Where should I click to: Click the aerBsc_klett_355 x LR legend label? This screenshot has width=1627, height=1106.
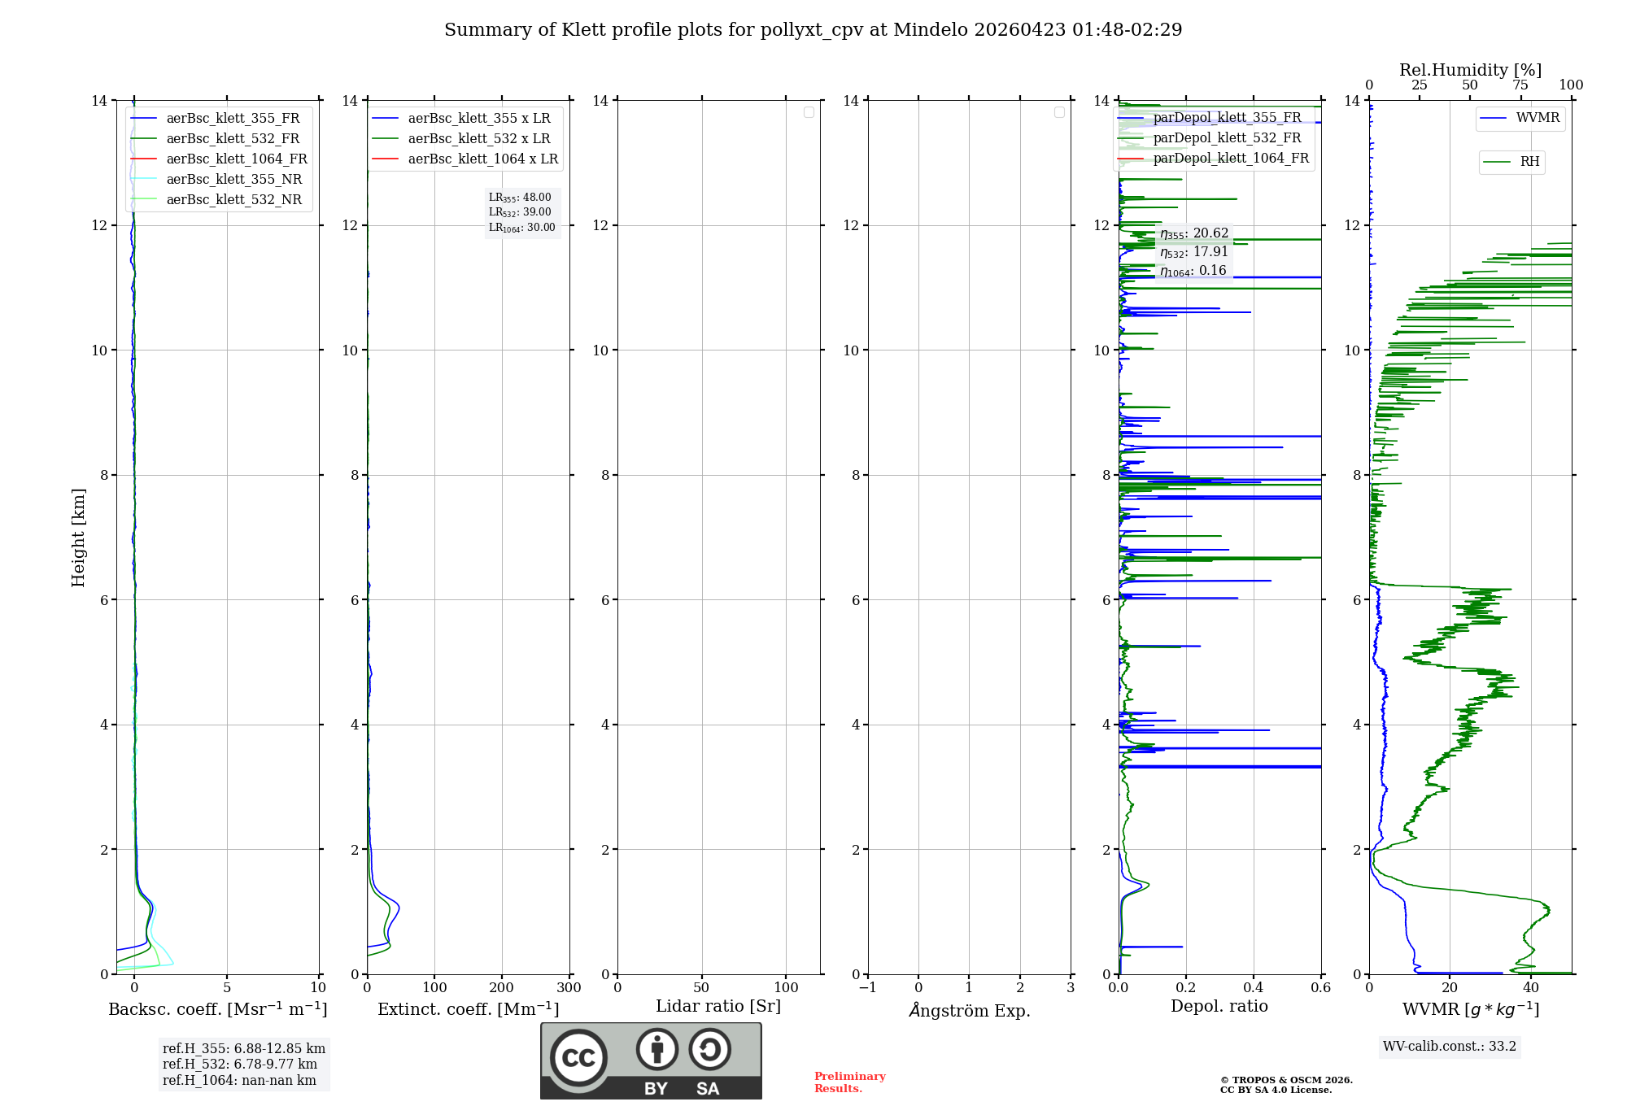pyautogui.click(x=478, y=119)
